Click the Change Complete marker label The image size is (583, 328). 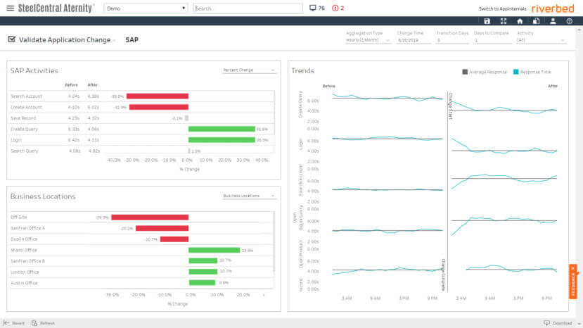pos(443,275)
